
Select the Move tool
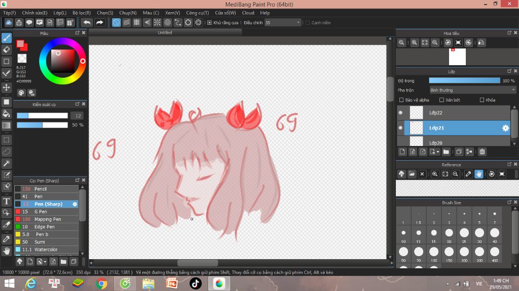(x=6, y=87)
